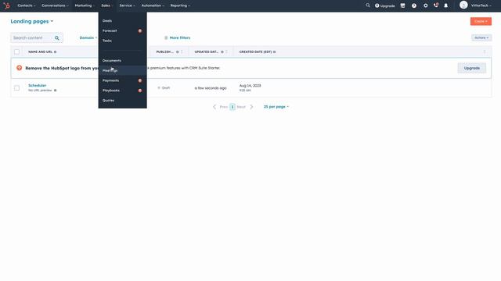Open the Automation navigation menu

[153, 5]
